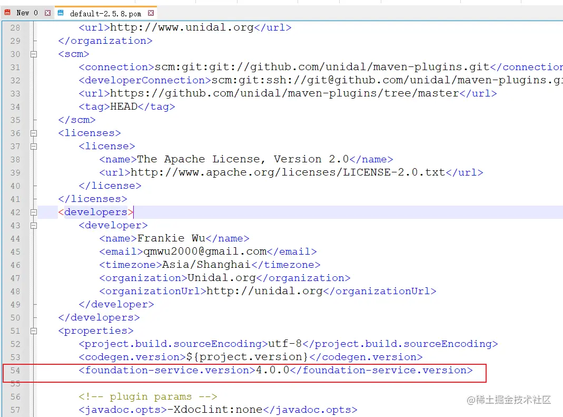Click the Asia/Shanghai timezone value
Image resolution: width=563 pixels, height=417 pixels.
(x=206, y=265)
